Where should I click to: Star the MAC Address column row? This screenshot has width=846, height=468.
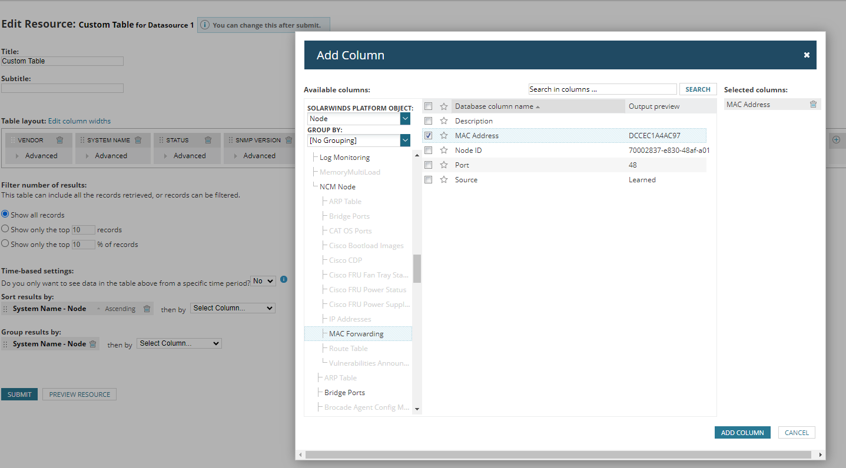(444, 136)
